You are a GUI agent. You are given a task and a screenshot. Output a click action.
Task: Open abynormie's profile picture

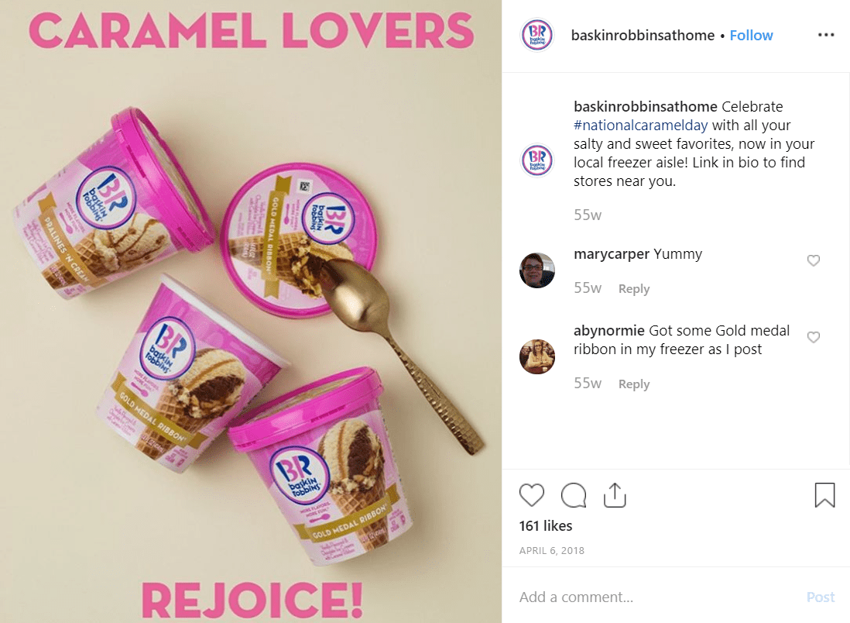tap(536, 356)
